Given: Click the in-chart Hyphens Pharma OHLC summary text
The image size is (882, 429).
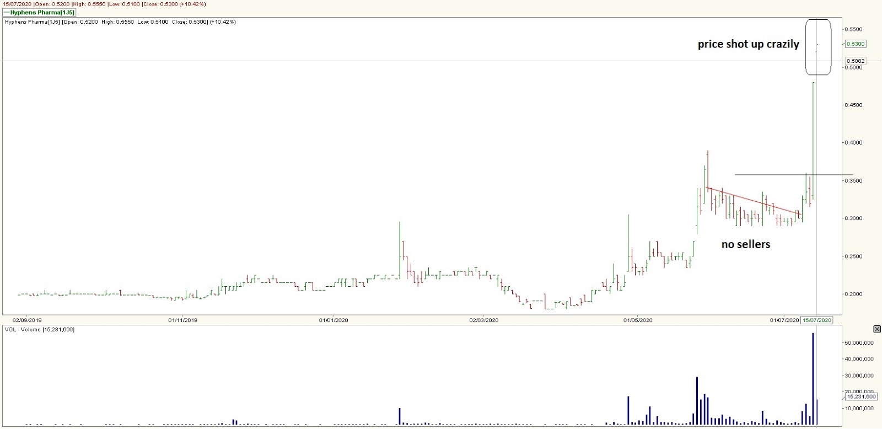Looking at the screenshot, I should [120, 22].
